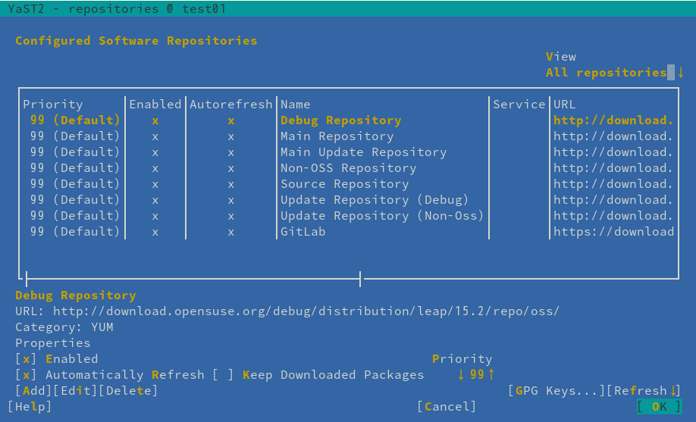
Task: Select Update Repository (Debug) row
Action: [x=349, y=200]
